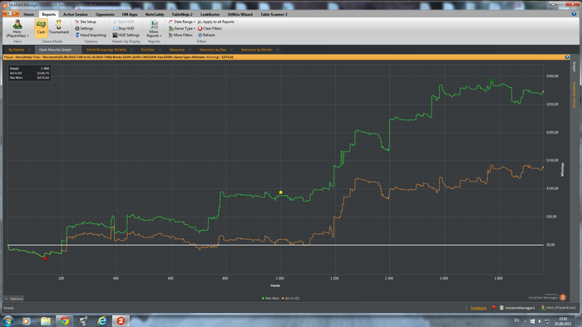This screenshot has height=327, width=582.
Task: Select Cash game mode
Action: (41, 28)
